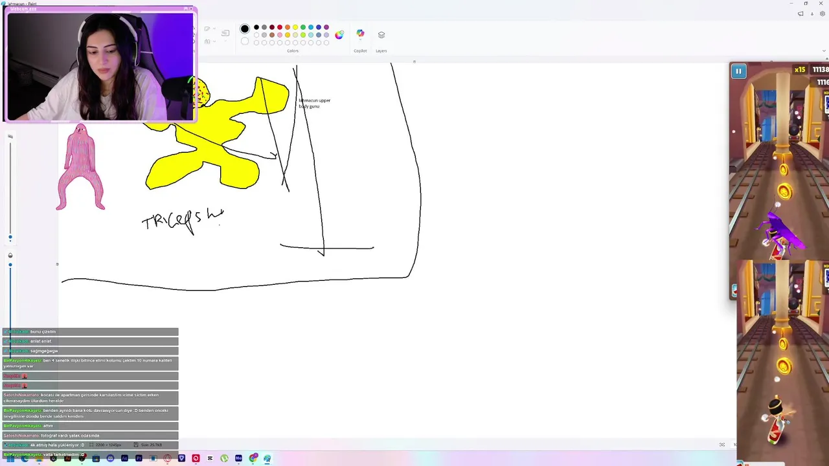Open uTorrent from the taskbar

coord(224,458)
